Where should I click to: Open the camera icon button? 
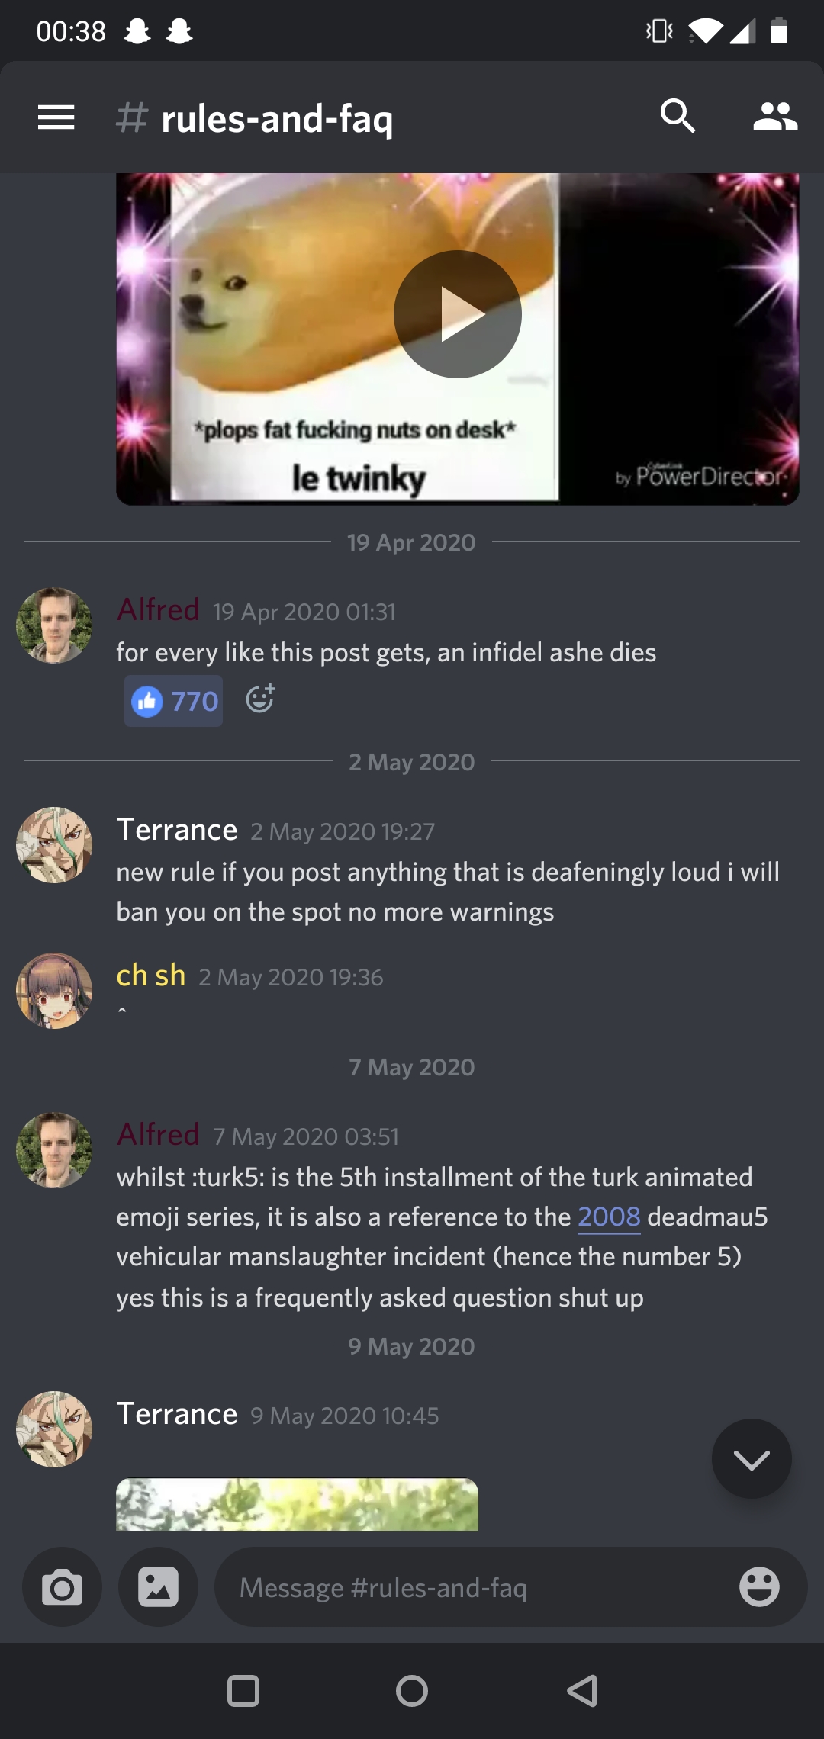(62, 1587)
